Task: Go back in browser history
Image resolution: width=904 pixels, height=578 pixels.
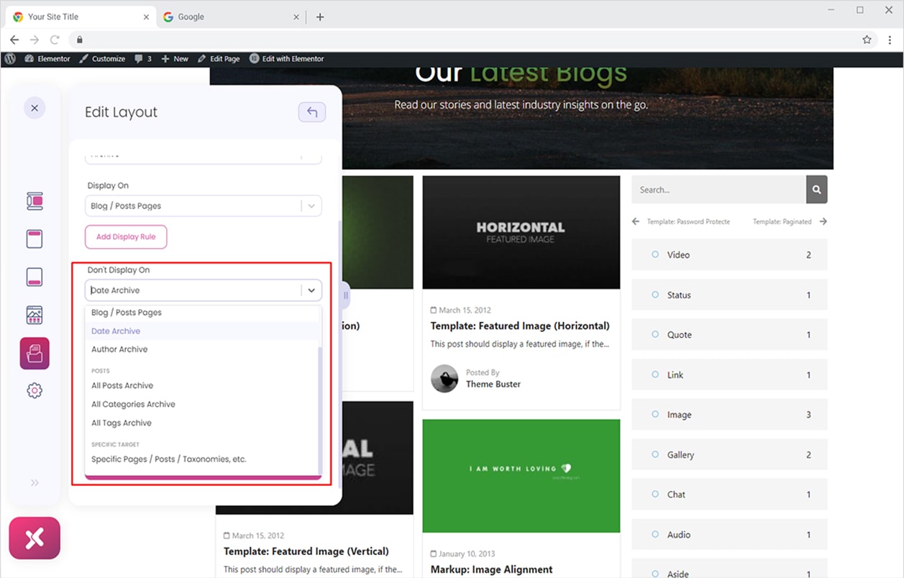Action: coord(14,40)
